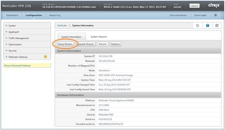Viewport: 225px width, 130px height.
Task: Click the System Time value
Action: coord(115,80)
